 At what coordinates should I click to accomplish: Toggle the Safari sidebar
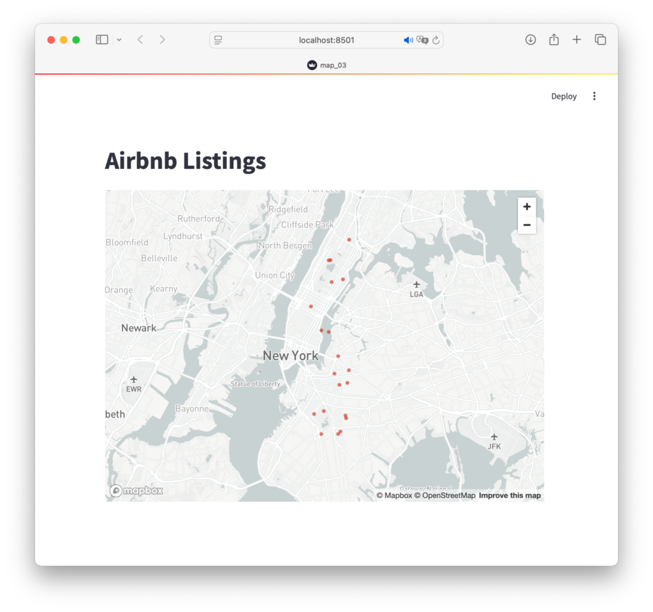pyautogui.click(x=102, y=40)
